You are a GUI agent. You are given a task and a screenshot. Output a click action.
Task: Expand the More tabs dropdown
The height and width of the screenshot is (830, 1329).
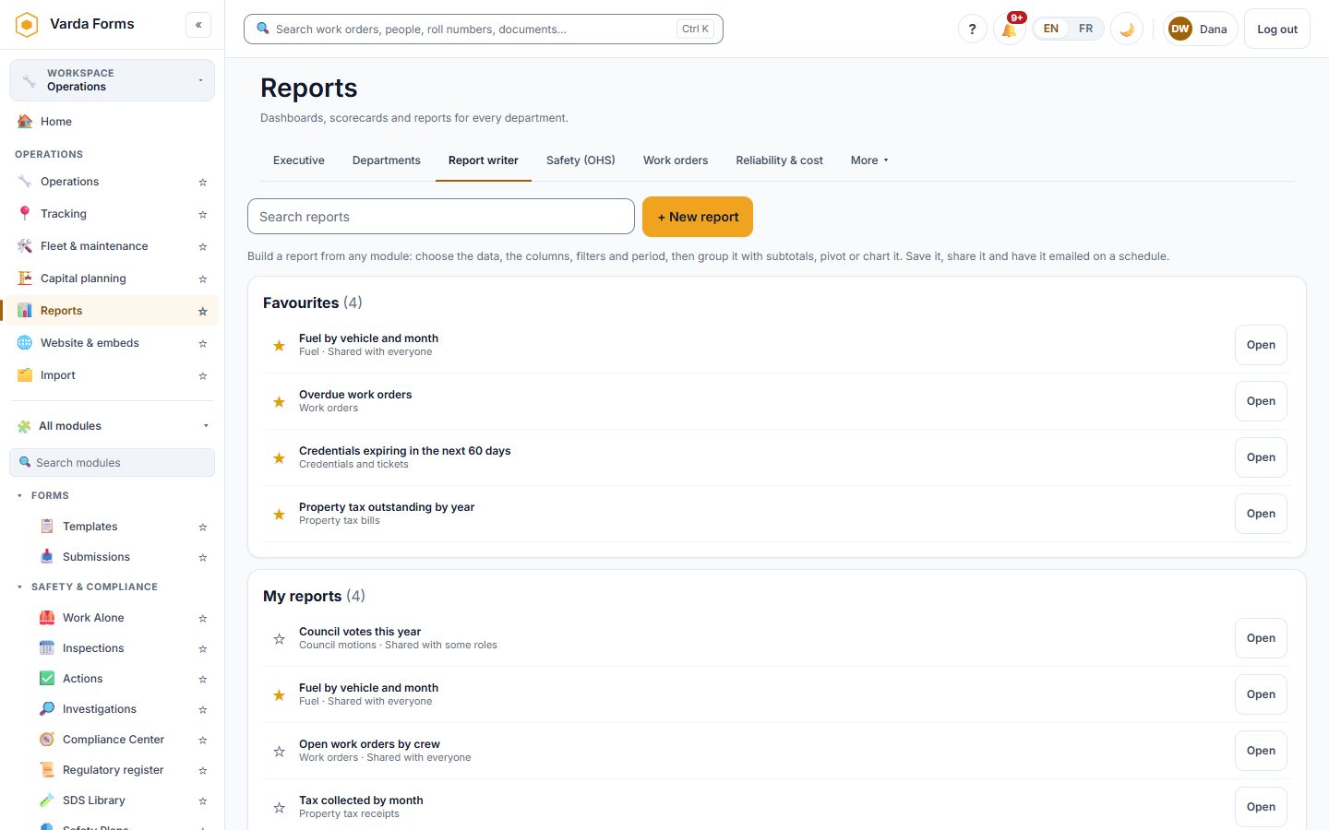tap(869, 160)
